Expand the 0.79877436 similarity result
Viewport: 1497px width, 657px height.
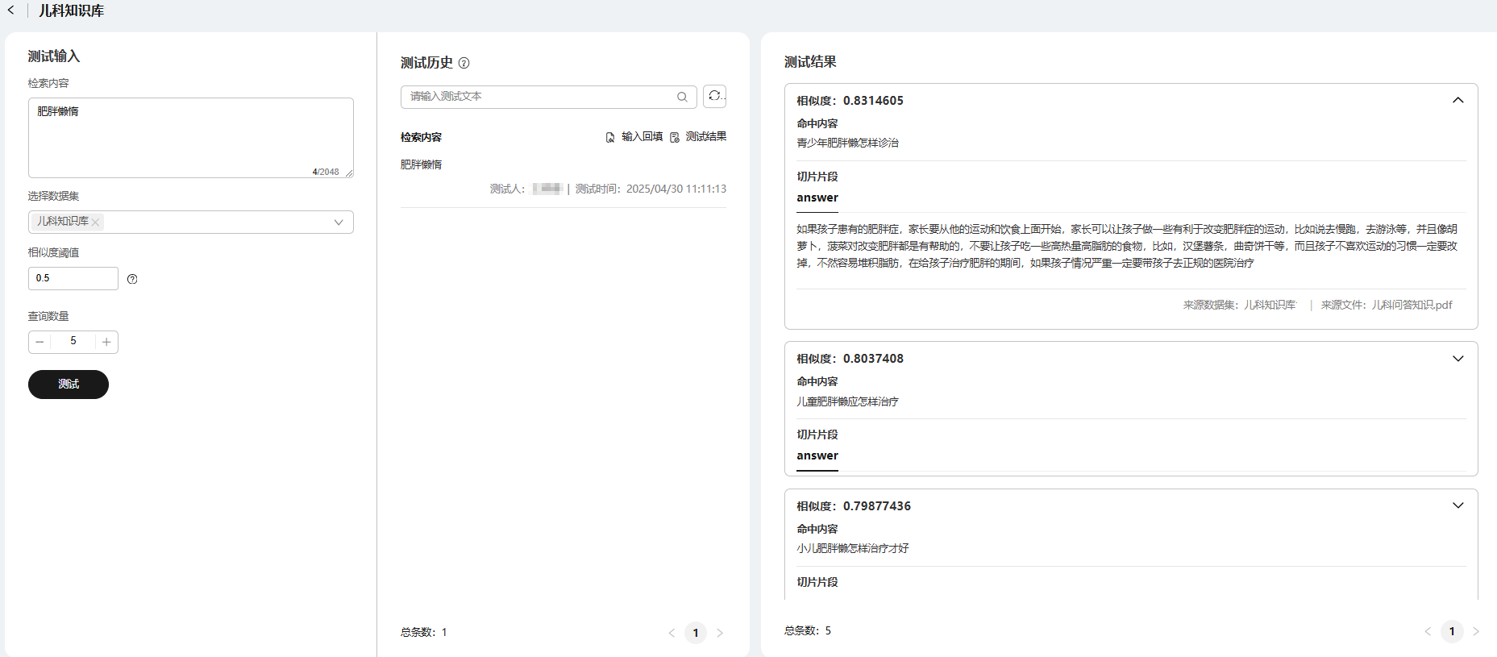point(1457,505)
